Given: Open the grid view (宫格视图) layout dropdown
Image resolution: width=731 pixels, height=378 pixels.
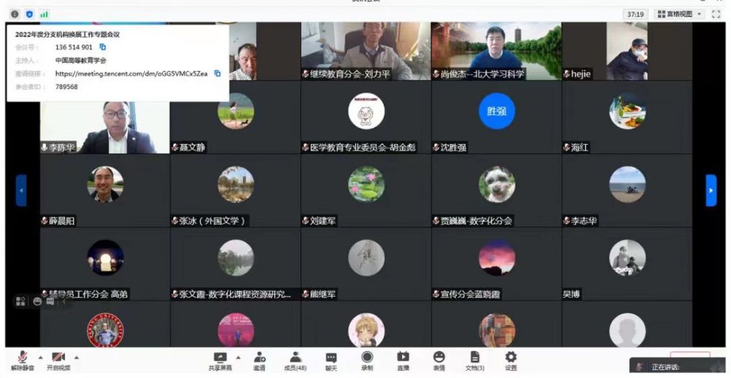Looking at the screenshot, I should pos(679,14).
